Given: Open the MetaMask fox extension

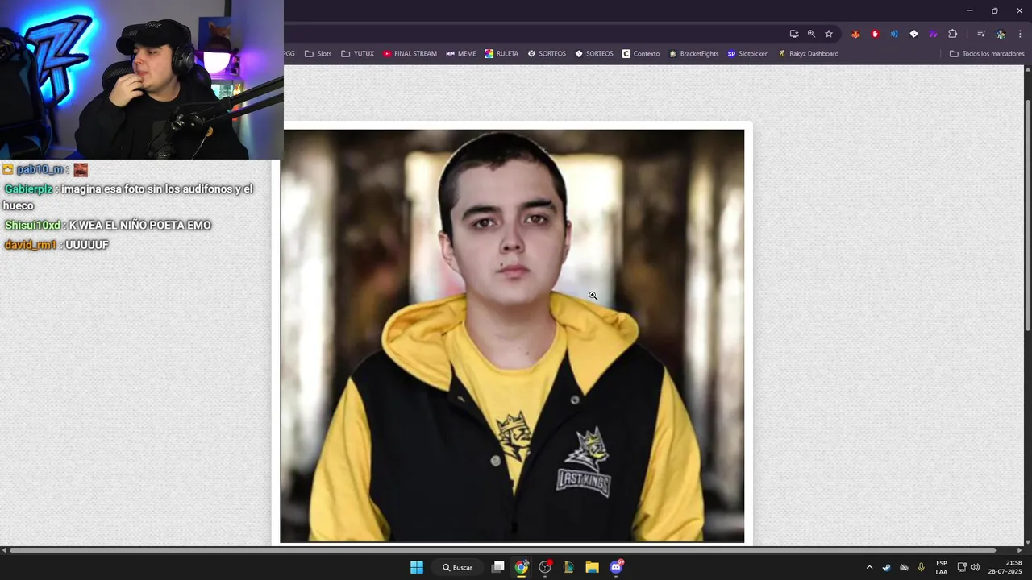Looking at the screenshot, I should (x=855, y=34).
